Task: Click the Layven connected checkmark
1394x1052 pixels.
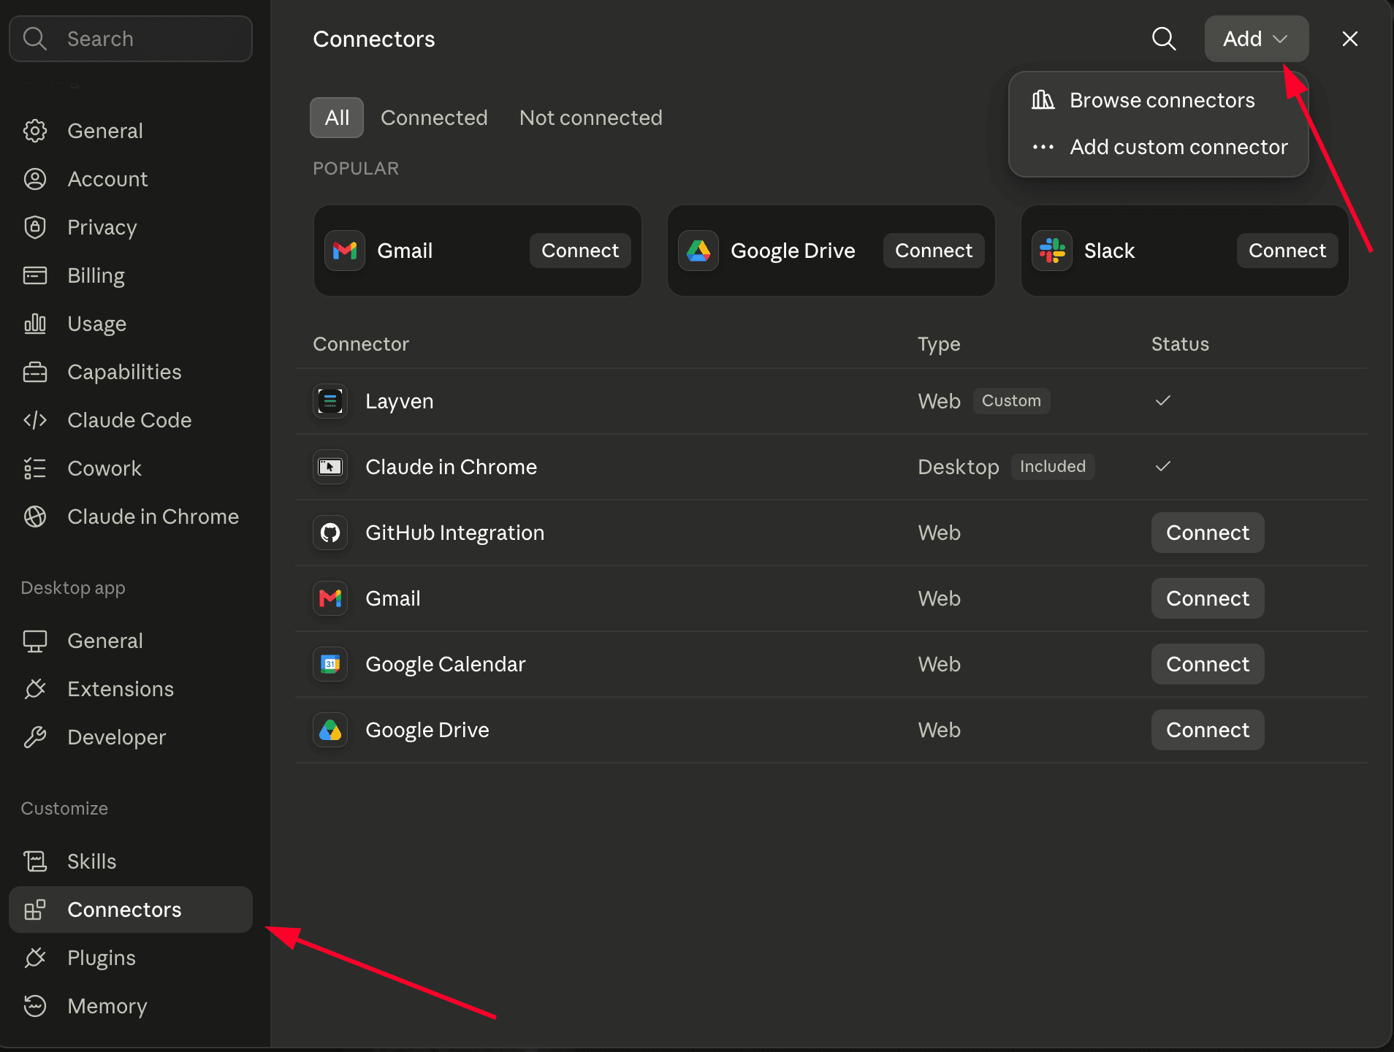Action: [x=1163, y=400]
